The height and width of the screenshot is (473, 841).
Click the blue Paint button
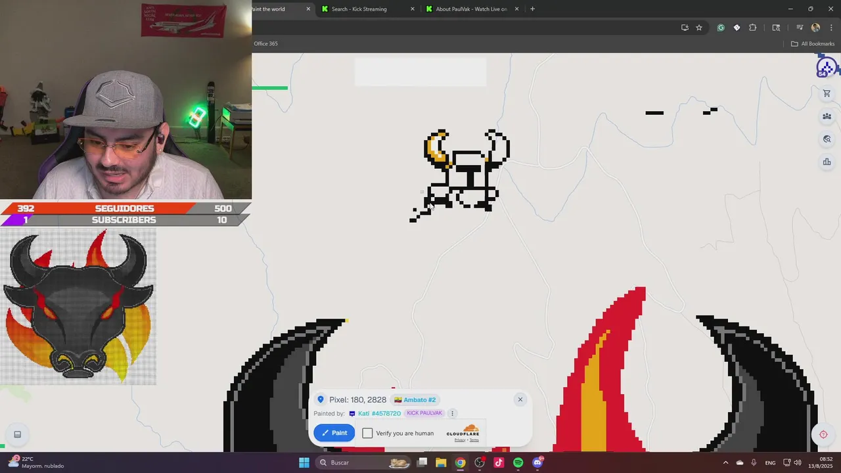tap(334, 433)
